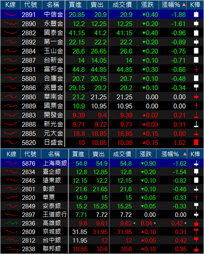Click candlestick icon in 2891 中信金 row
Viewport: 204px width, 254px height.
(x=196, y=14)
